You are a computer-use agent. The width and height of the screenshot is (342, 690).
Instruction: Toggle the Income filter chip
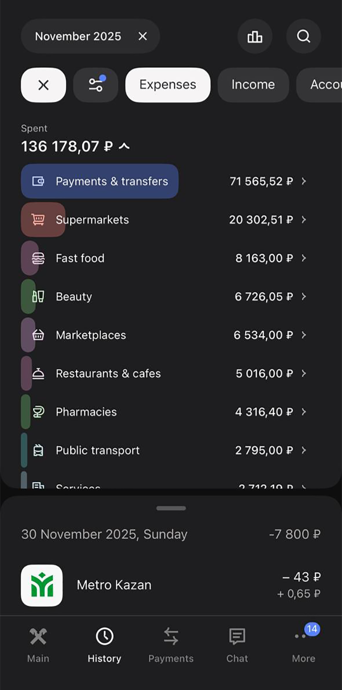point(253,85)
